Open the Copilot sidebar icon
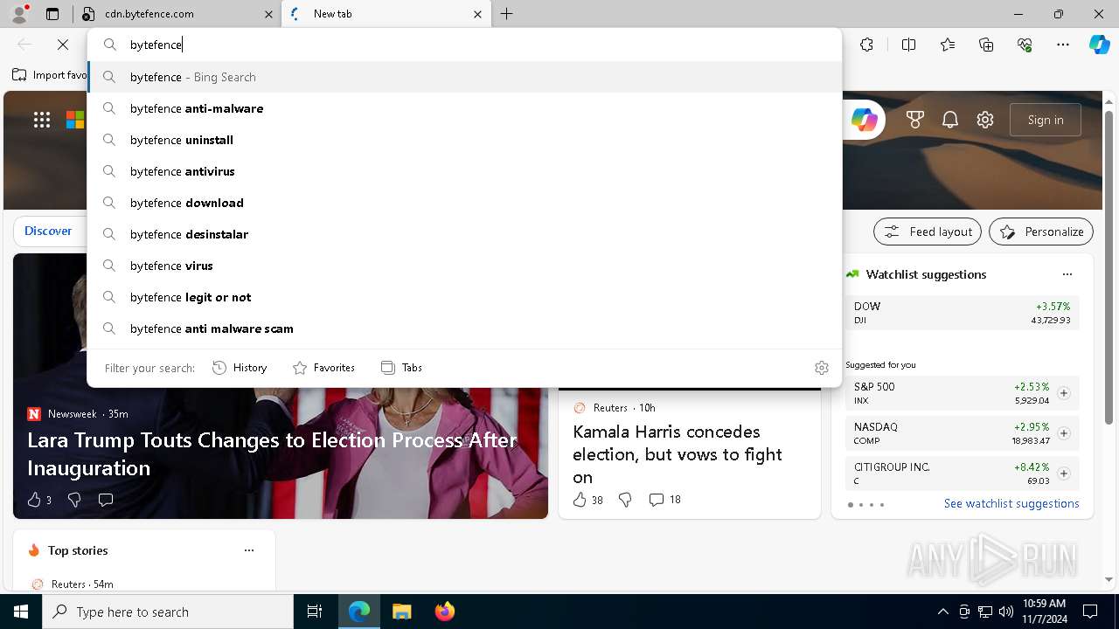Image resolution: width=1119 pixels, height=629 pixels. tap(1099, 45)
